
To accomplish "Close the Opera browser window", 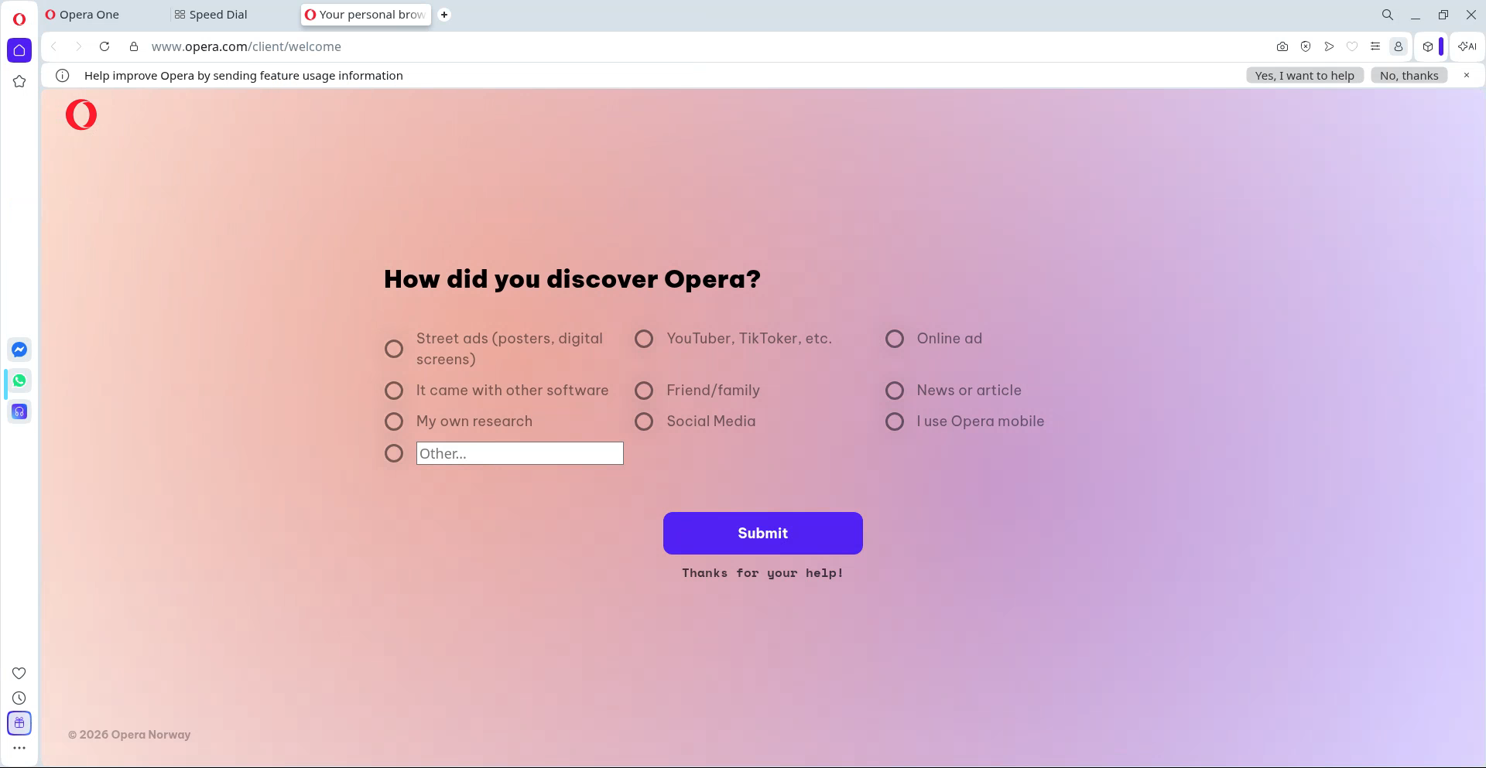I will [x=1471, y=15].
